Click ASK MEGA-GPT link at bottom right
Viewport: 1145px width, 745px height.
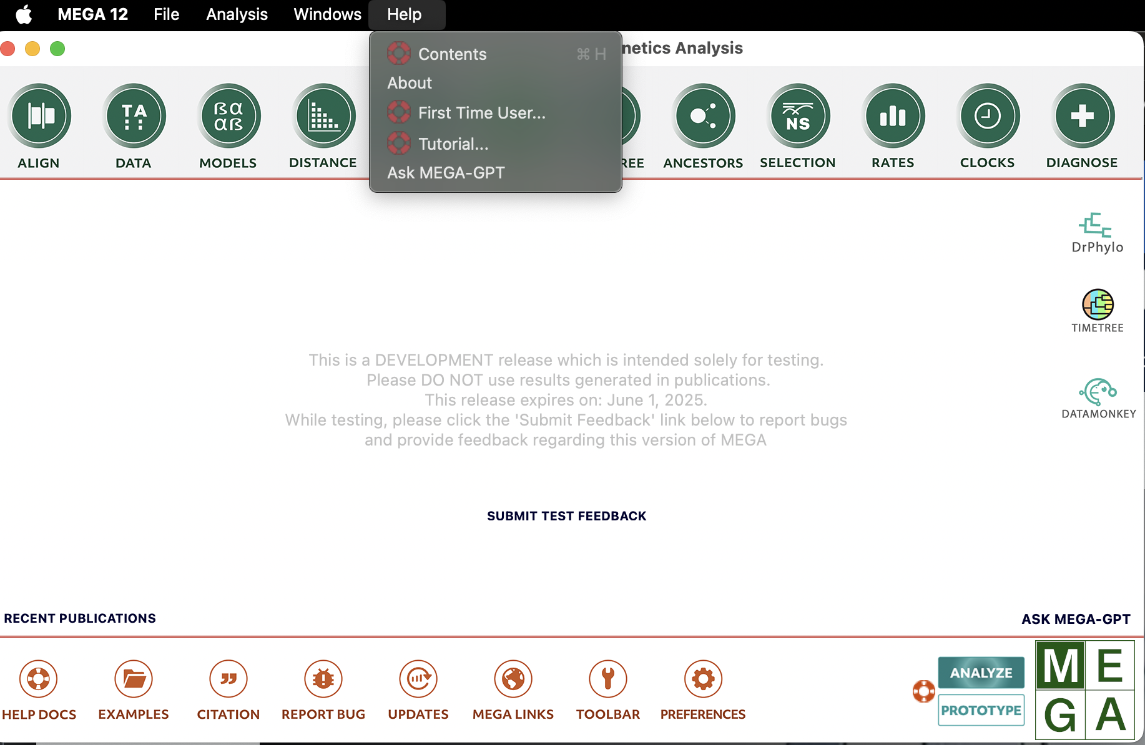coord(1076,619)
